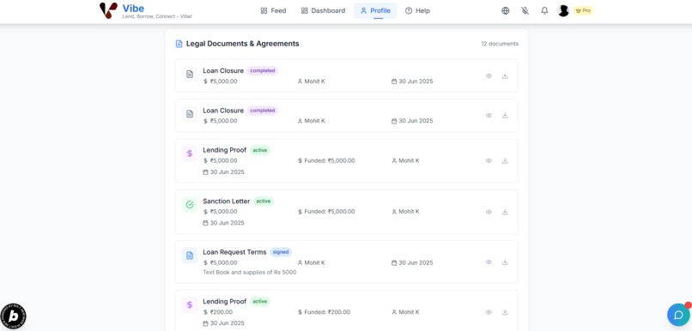Click the globe language icon
This screenshot has height=331, width=692.
[x=506, y=10]
